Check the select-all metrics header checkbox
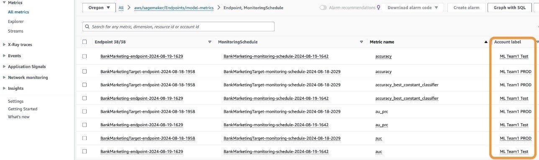Viewport: 539px width, 160px height. (x=85, y=42)
